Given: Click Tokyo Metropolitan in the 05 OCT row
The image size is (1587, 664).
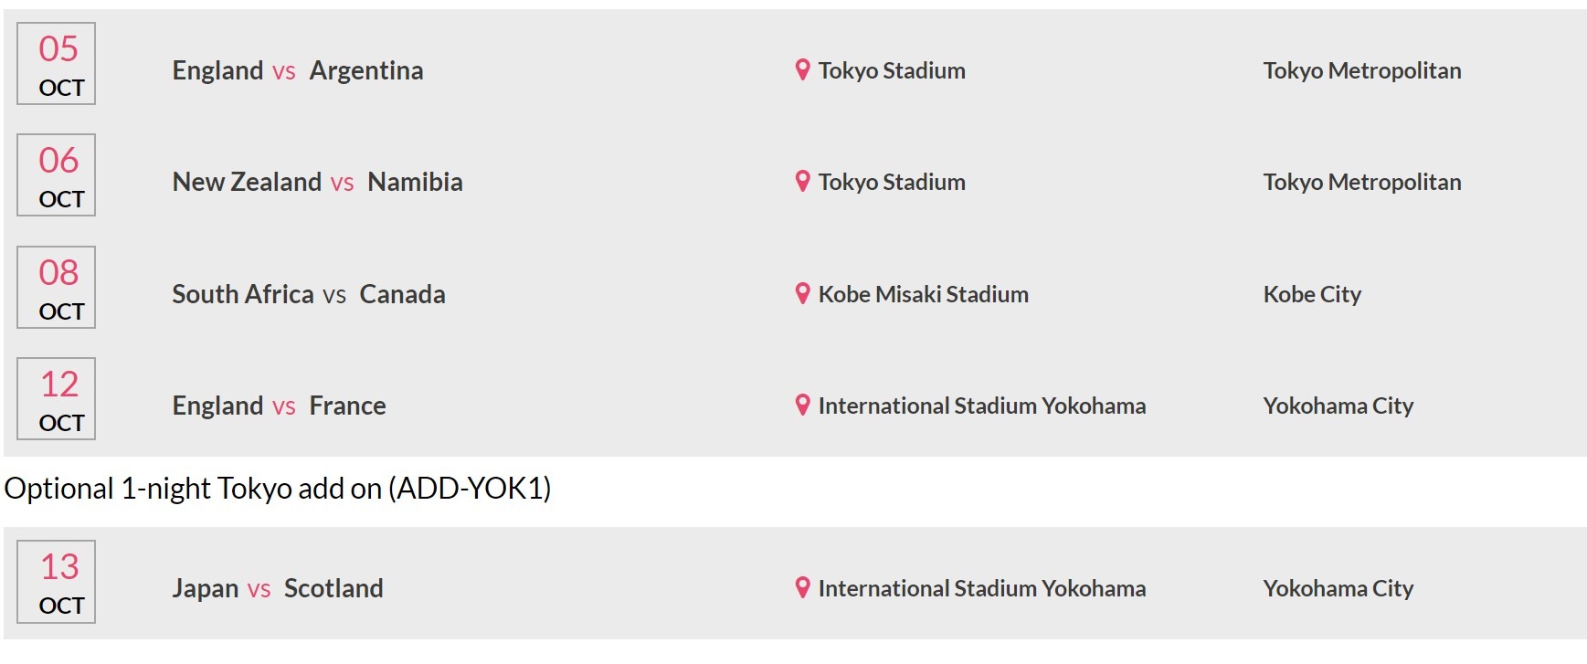Looking at the screenshot, I should coord(1362,70).
